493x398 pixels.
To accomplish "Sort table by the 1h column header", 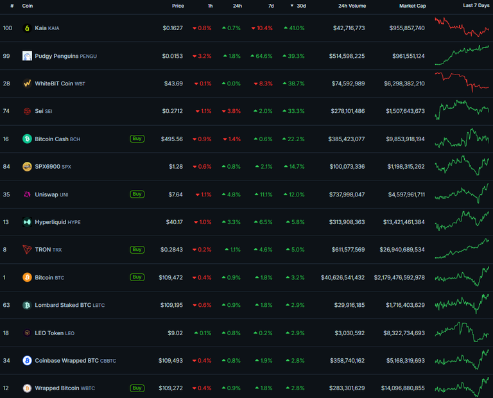I will coord(211,6).
